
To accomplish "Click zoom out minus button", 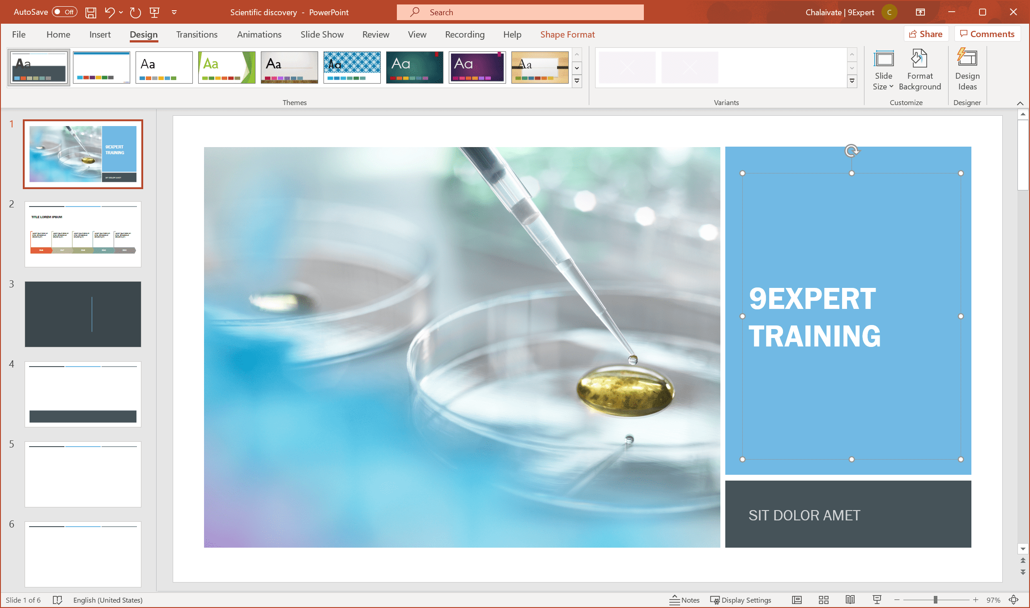I will (897, 600).
